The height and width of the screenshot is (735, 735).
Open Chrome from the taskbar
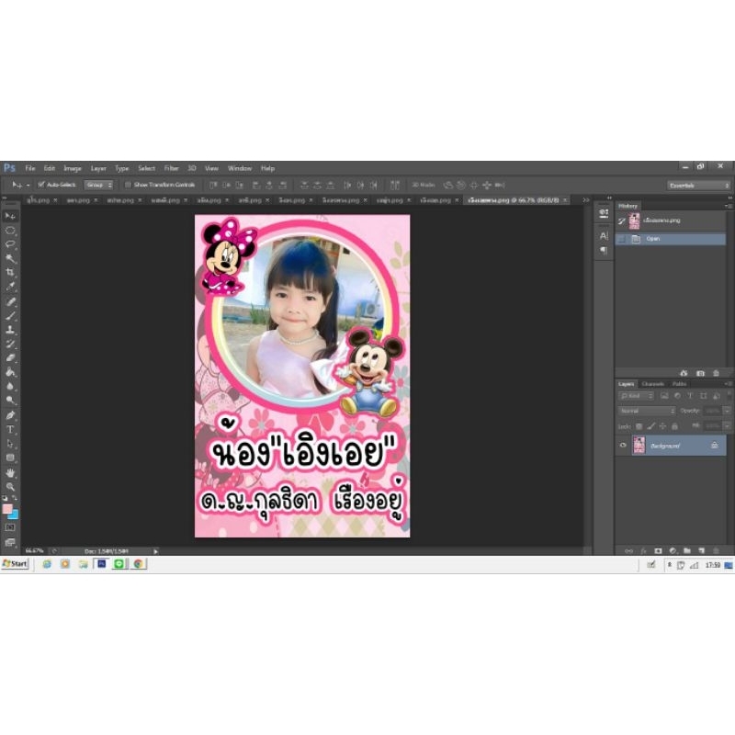click(x=139, y=563)
